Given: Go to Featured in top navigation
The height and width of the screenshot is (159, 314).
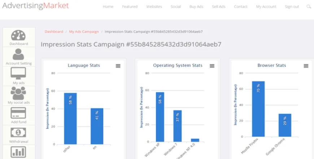Looking at the screenshot, I should pyautogui.click(x=130, y=7).
